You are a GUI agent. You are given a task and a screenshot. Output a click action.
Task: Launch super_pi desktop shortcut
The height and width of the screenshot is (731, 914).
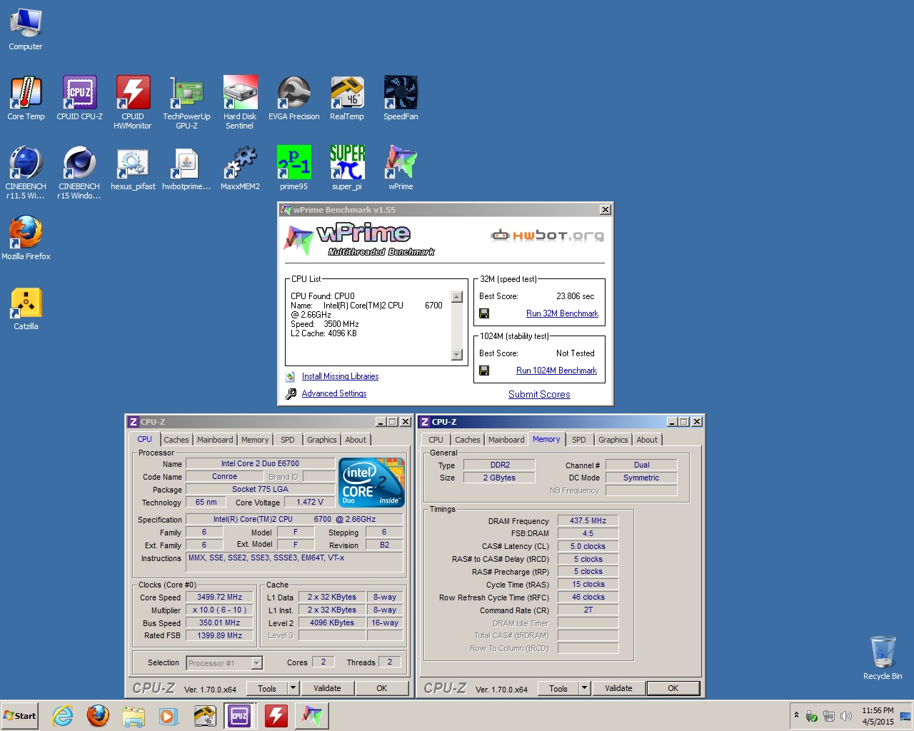347,168
